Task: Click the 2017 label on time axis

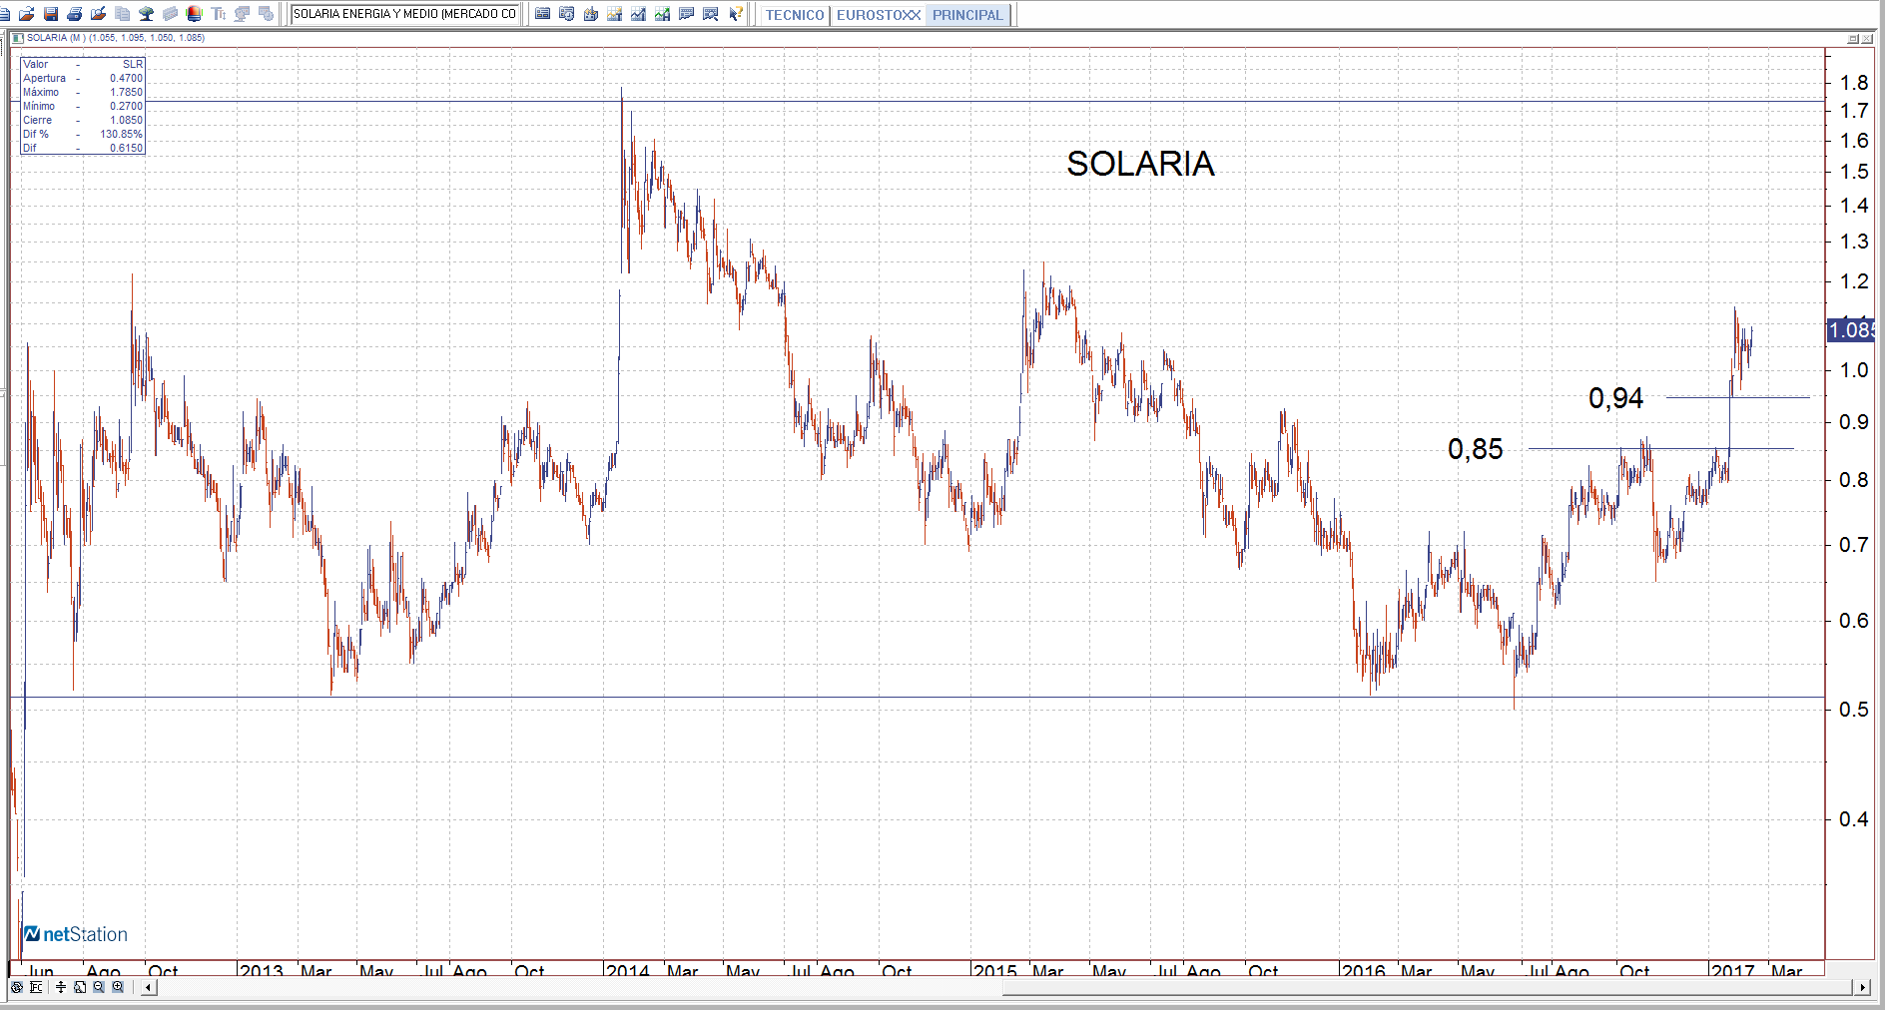Action: pos(1732,970)
